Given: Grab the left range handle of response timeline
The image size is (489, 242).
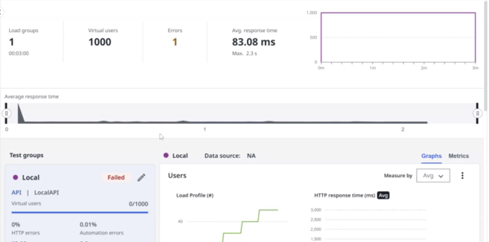Looking at the screenshot, I should click(x=7, y=113).
